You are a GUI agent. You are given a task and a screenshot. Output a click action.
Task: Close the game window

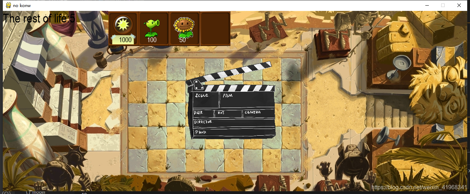[x=459, y=5]
